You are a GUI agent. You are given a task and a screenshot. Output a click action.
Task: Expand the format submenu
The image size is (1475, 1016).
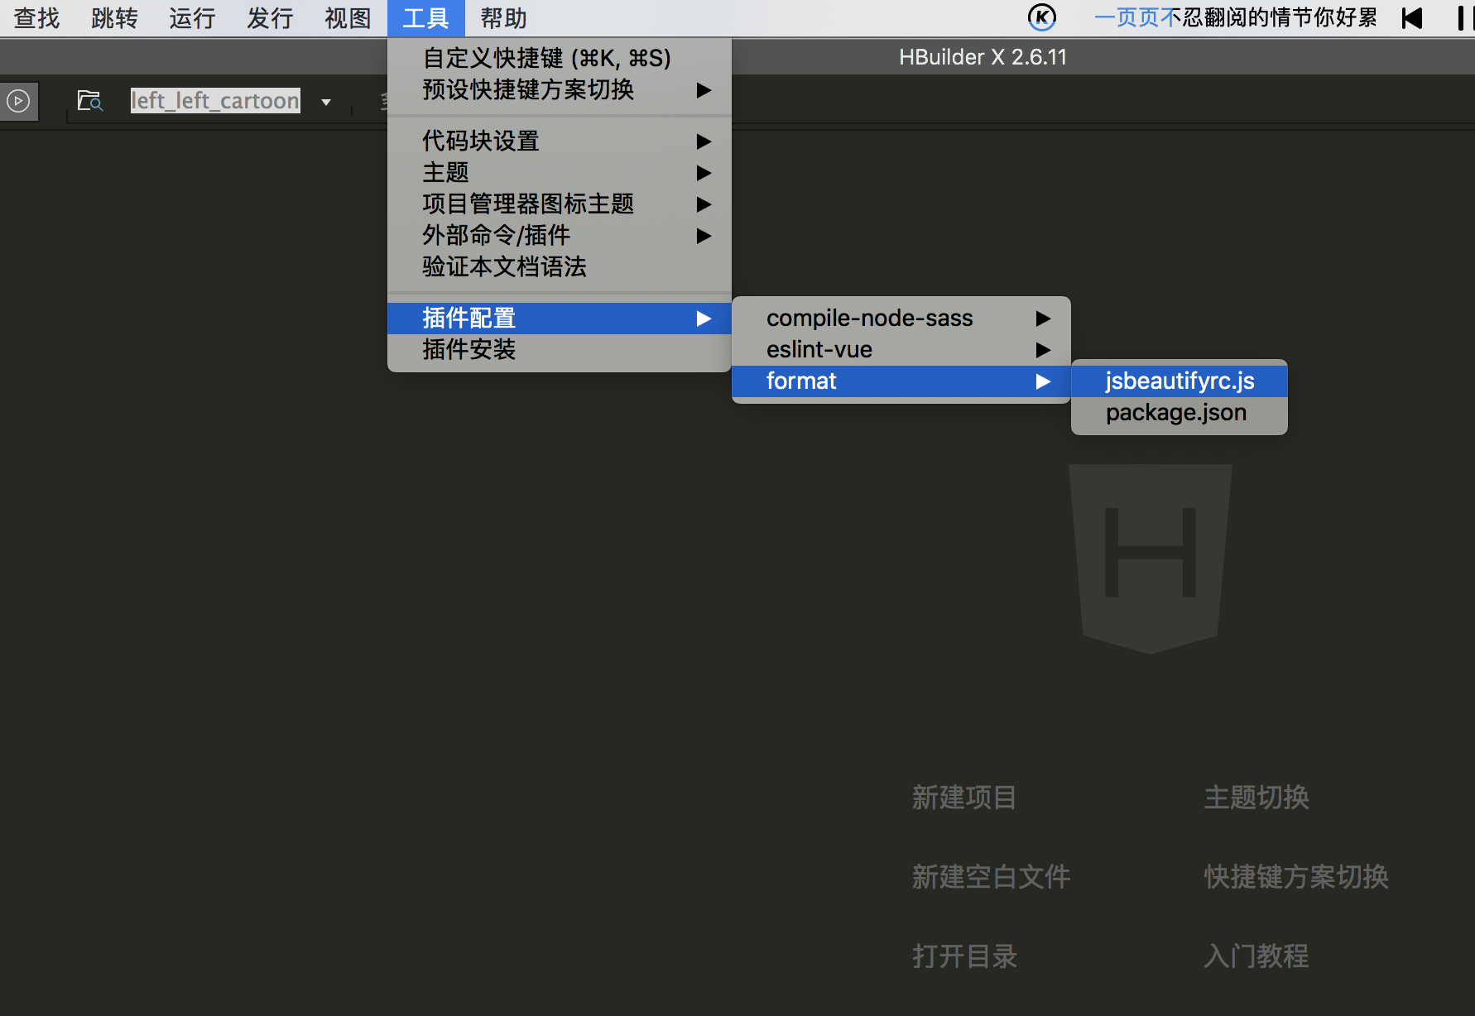click(901, 381)
